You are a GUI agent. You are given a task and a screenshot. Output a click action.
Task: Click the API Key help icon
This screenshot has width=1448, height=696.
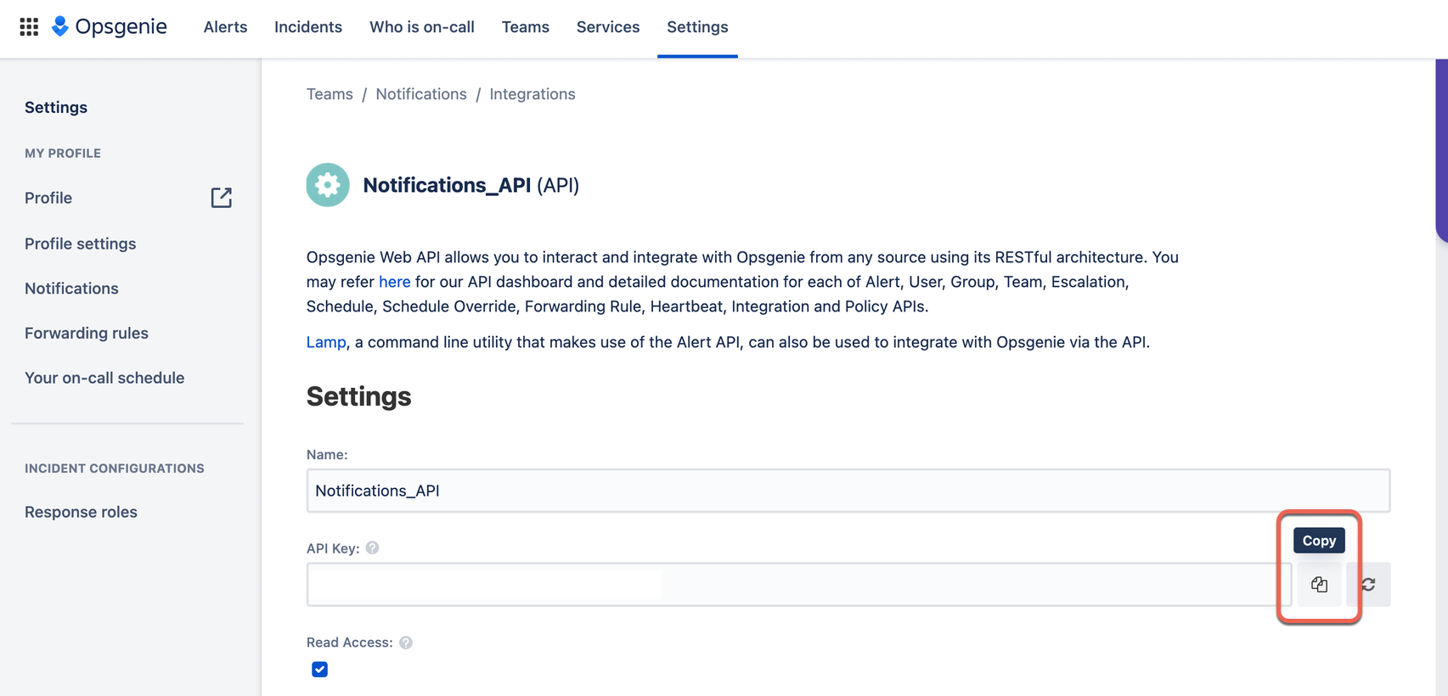[372, 548]
